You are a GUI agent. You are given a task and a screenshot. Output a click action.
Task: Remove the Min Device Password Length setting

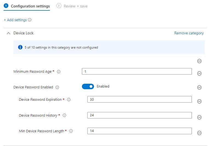[200, 133]
